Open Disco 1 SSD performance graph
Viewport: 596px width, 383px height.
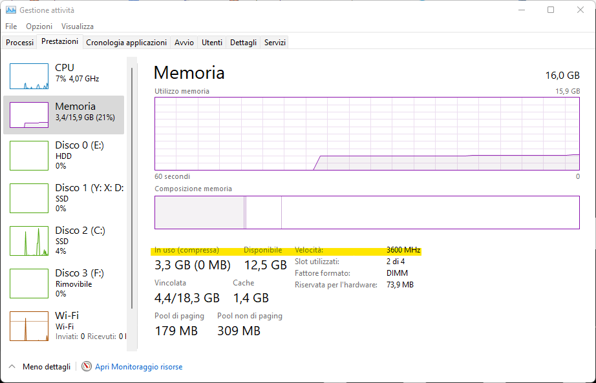click(29, 198)
